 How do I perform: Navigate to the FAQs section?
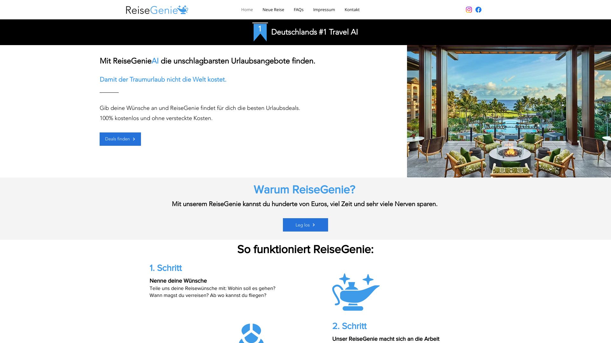(299, 10)
